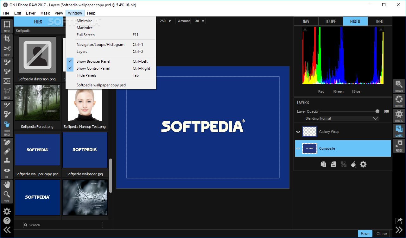Image resolution: width=406 pixels, height=238 pixels.
Task: Open the Develop module
Action: click(399, 101)
